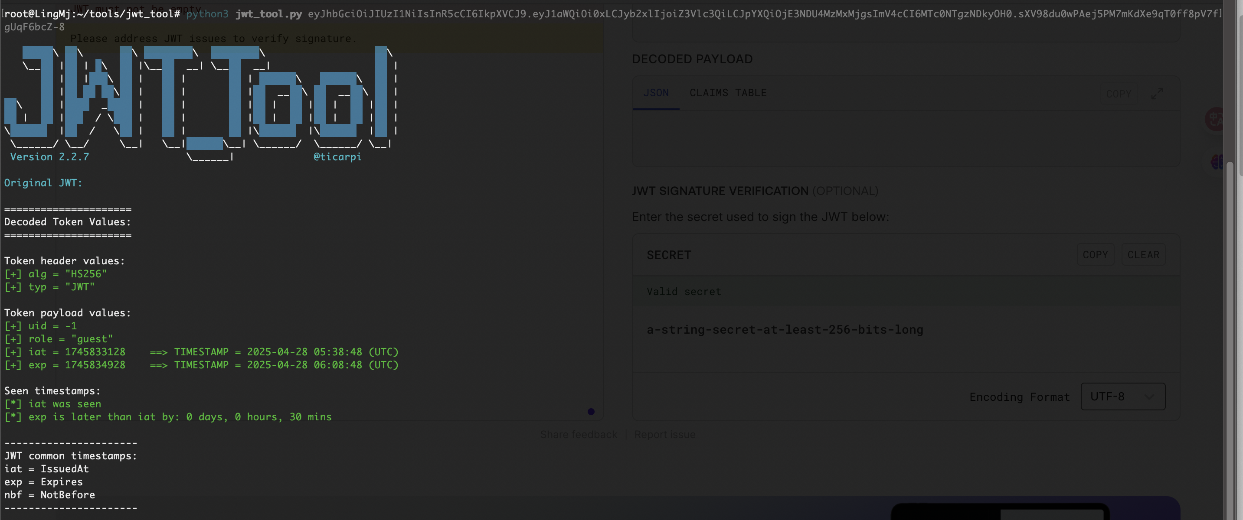Click the Version 2.2.7 text
The image size is (1243, 520).
[x=50, y=156]
